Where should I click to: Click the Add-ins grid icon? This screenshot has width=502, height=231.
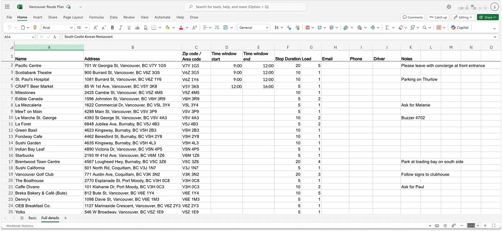tap(439, 27)
